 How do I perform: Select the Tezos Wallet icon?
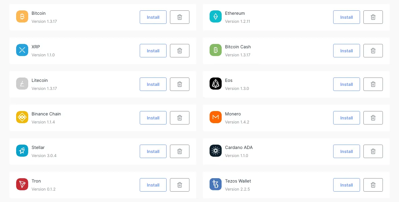[x=215, y=184]
